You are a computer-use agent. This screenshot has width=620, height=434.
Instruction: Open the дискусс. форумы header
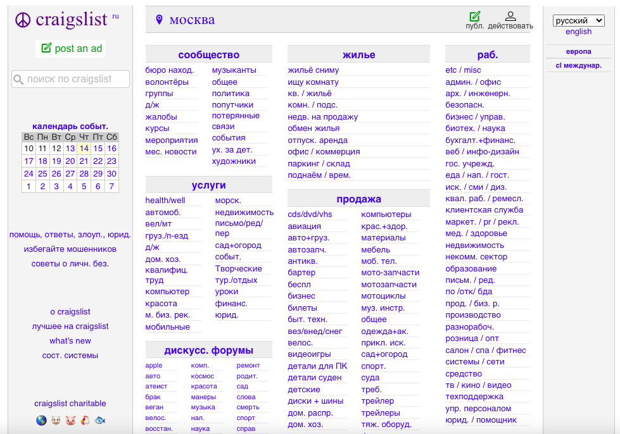click(209, 350)
